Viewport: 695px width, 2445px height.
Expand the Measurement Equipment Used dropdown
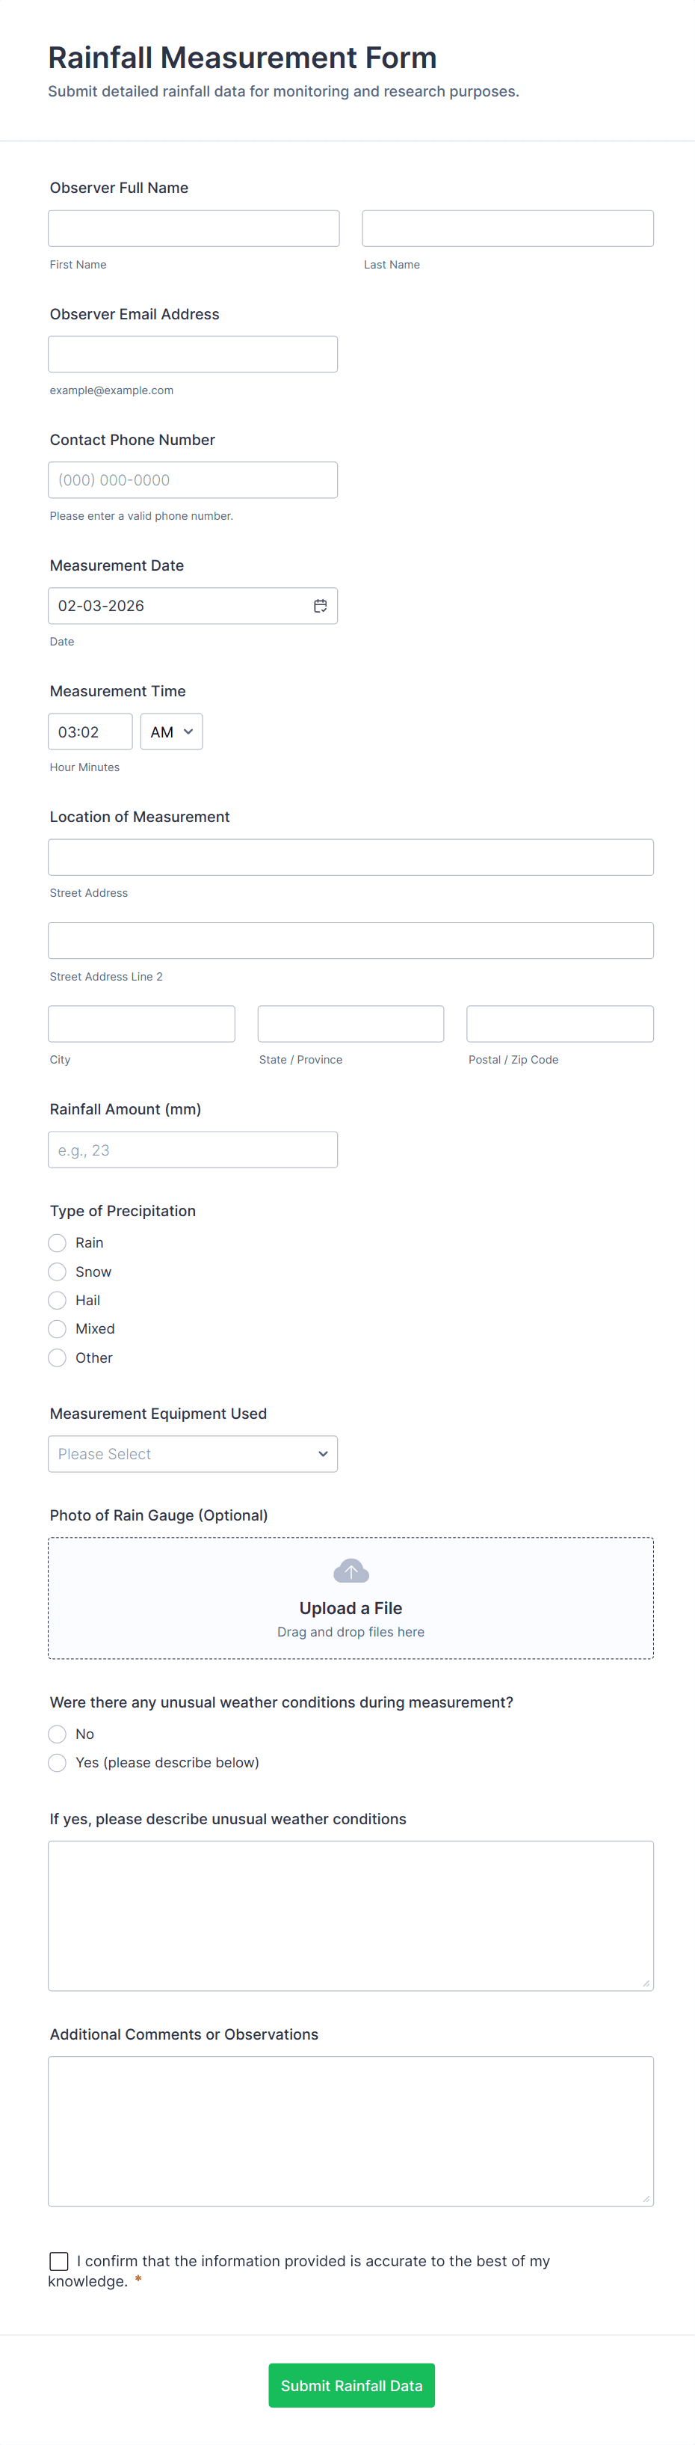[193, 1454]
